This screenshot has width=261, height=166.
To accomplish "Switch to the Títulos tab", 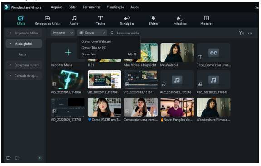I will click(x=100, y=20).
